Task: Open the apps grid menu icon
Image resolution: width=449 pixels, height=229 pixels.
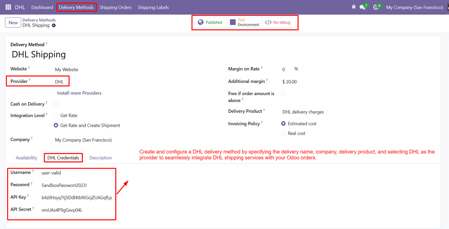Action: (8, 7)
